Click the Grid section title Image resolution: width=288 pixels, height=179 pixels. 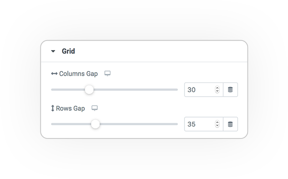[x=68, y=51]
